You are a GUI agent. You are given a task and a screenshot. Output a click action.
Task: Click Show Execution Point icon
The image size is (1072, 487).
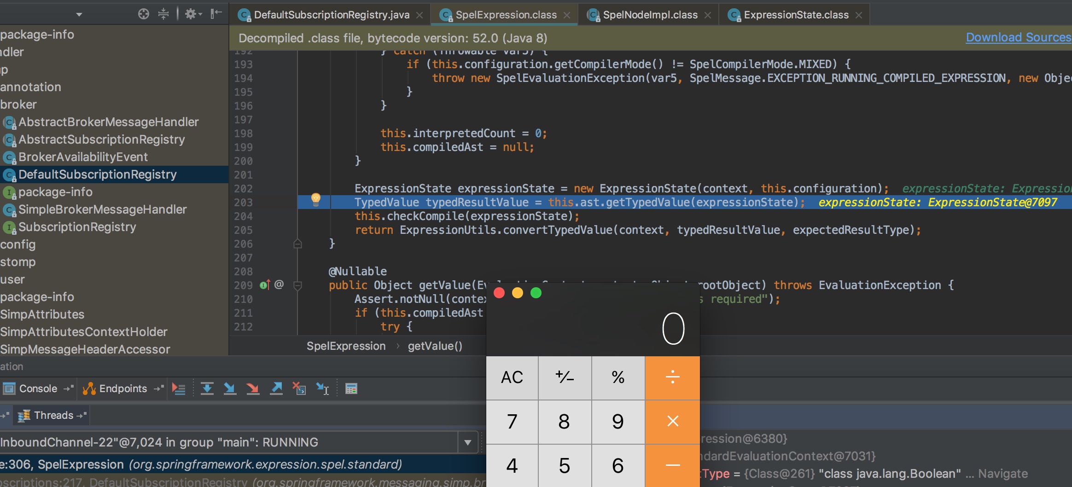point(179,389)
